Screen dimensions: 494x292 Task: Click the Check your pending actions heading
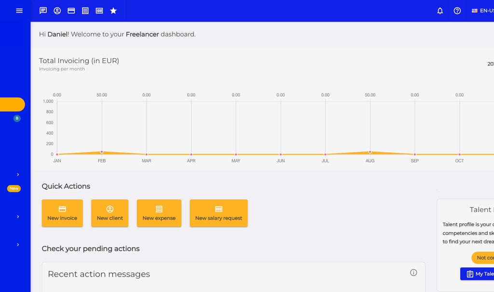pyautogui.click(x=91, y=249)
